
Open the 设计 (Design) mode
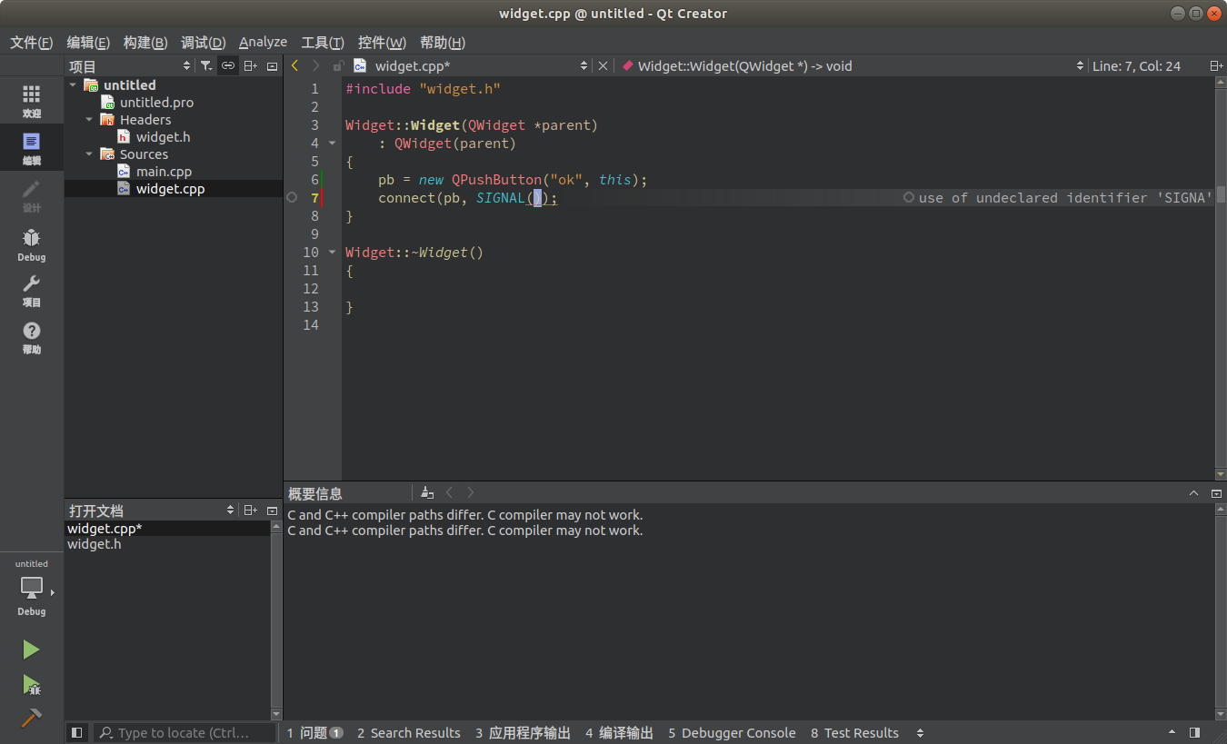click(32, 196)
